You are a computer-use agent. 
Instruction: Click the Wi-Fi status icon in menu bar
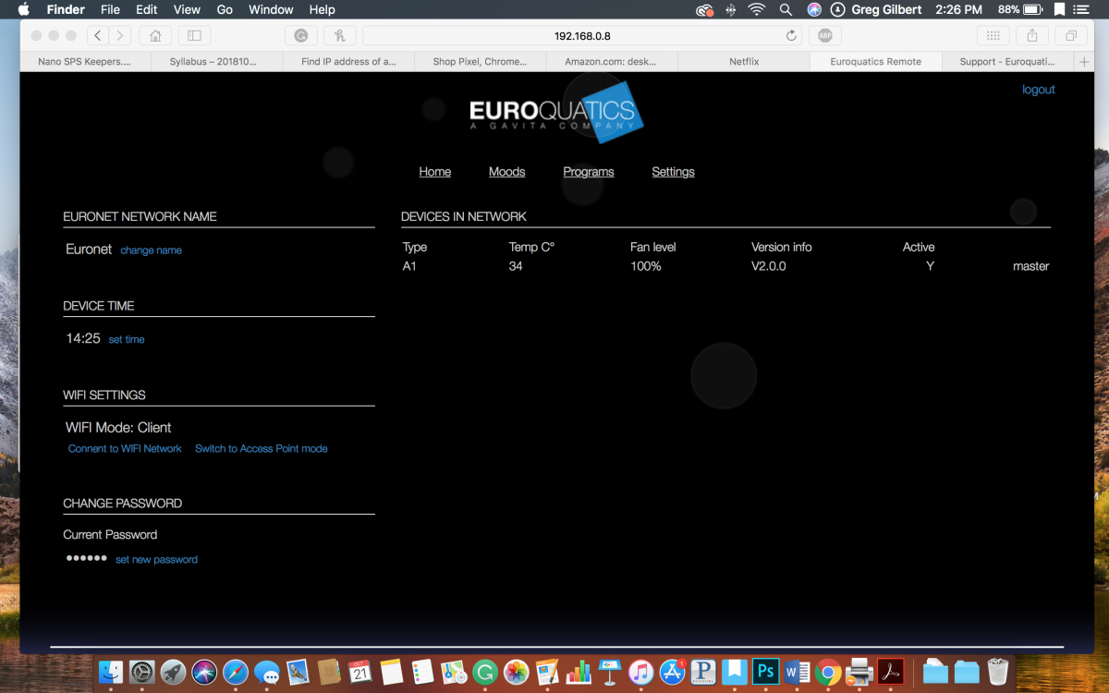pos(757,9)
